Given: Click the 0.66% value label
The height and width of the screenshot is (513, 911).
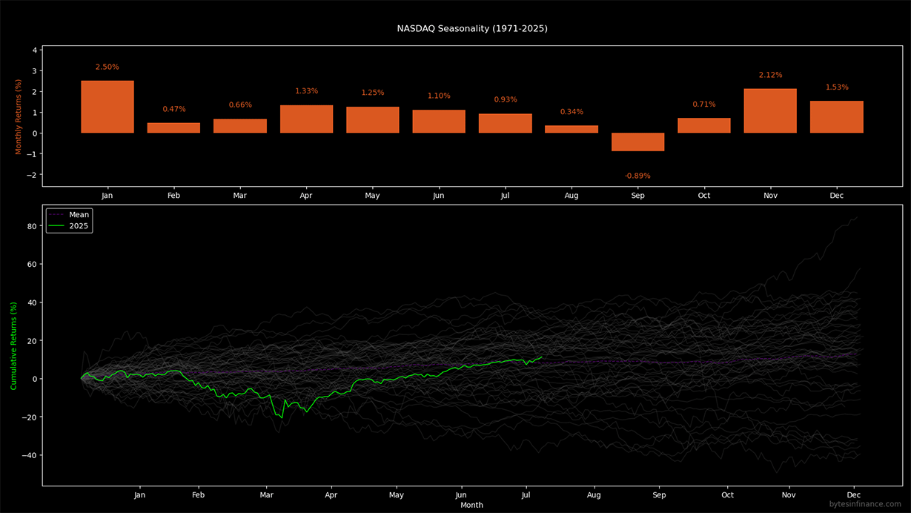Looking at the screenshot, I should click(240, 105).
